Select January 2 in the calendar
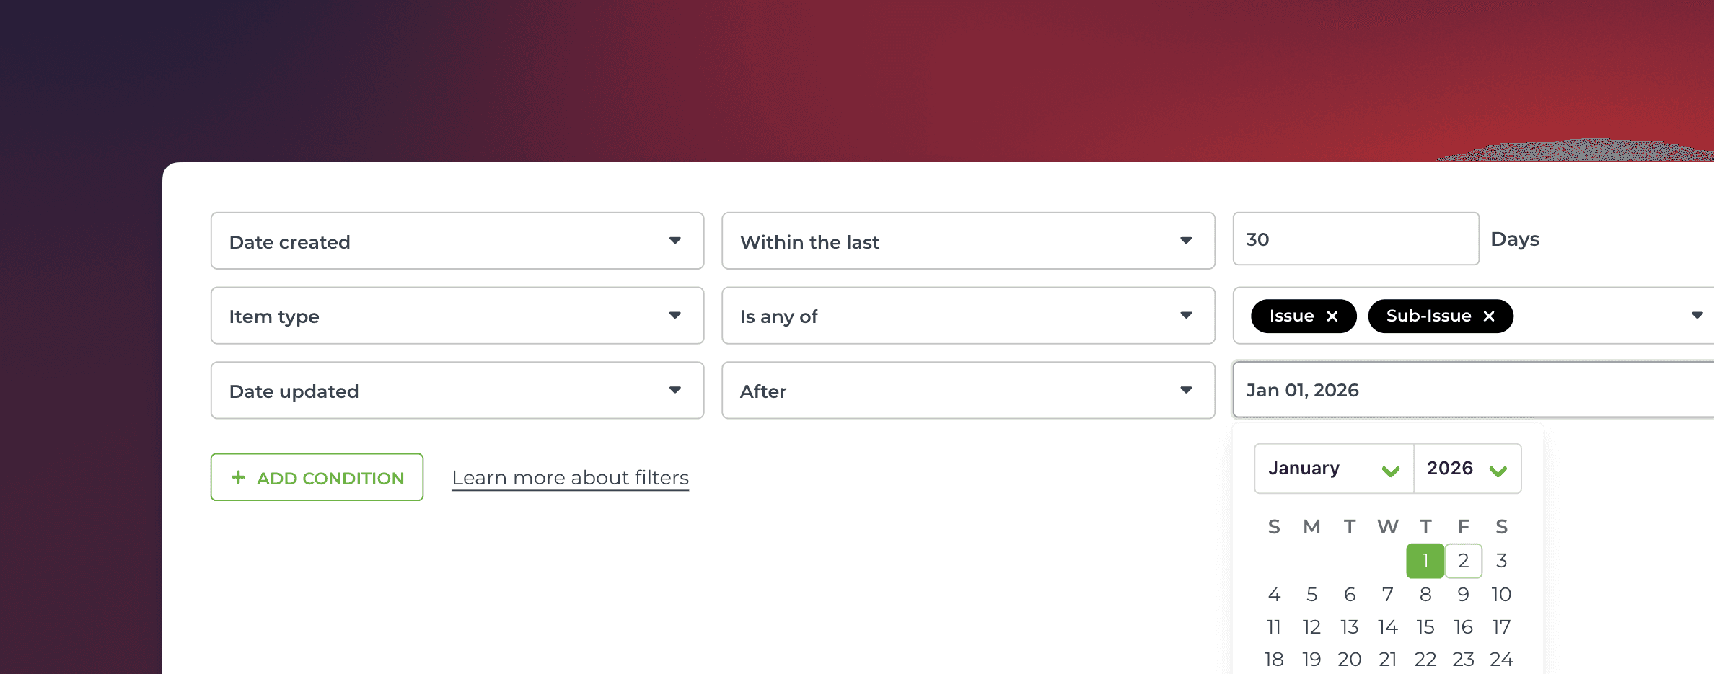 1463,560
